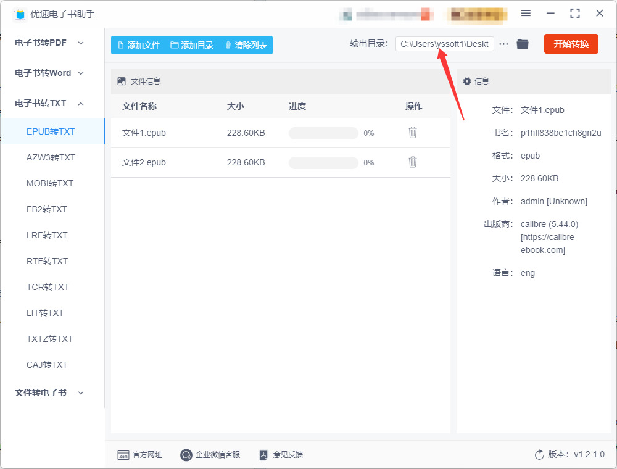The width and height of the screenshot is (617, 469).
Task: Open the hamburger menu in title bar
Action: coord(526,14)
